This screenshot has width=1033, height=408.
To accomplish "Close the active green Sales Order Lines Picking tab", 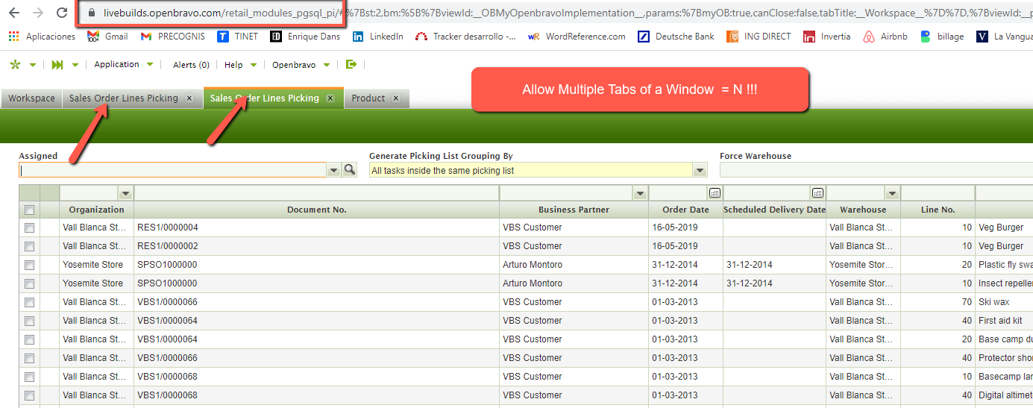I will click(x=330, y=98).
